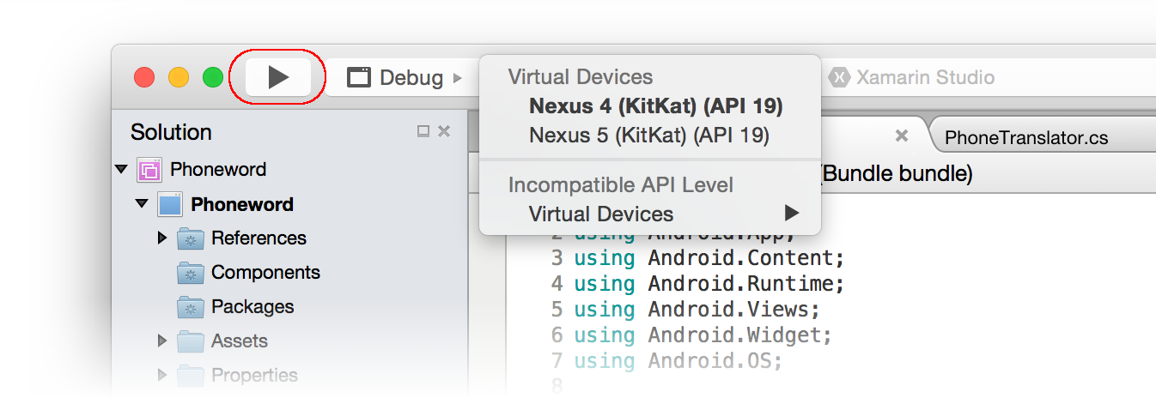The height and width of the screenshot is (398, 1156).
Task: Select Nexus 5 (KitKat) (API 19) device
Action: 648,136
